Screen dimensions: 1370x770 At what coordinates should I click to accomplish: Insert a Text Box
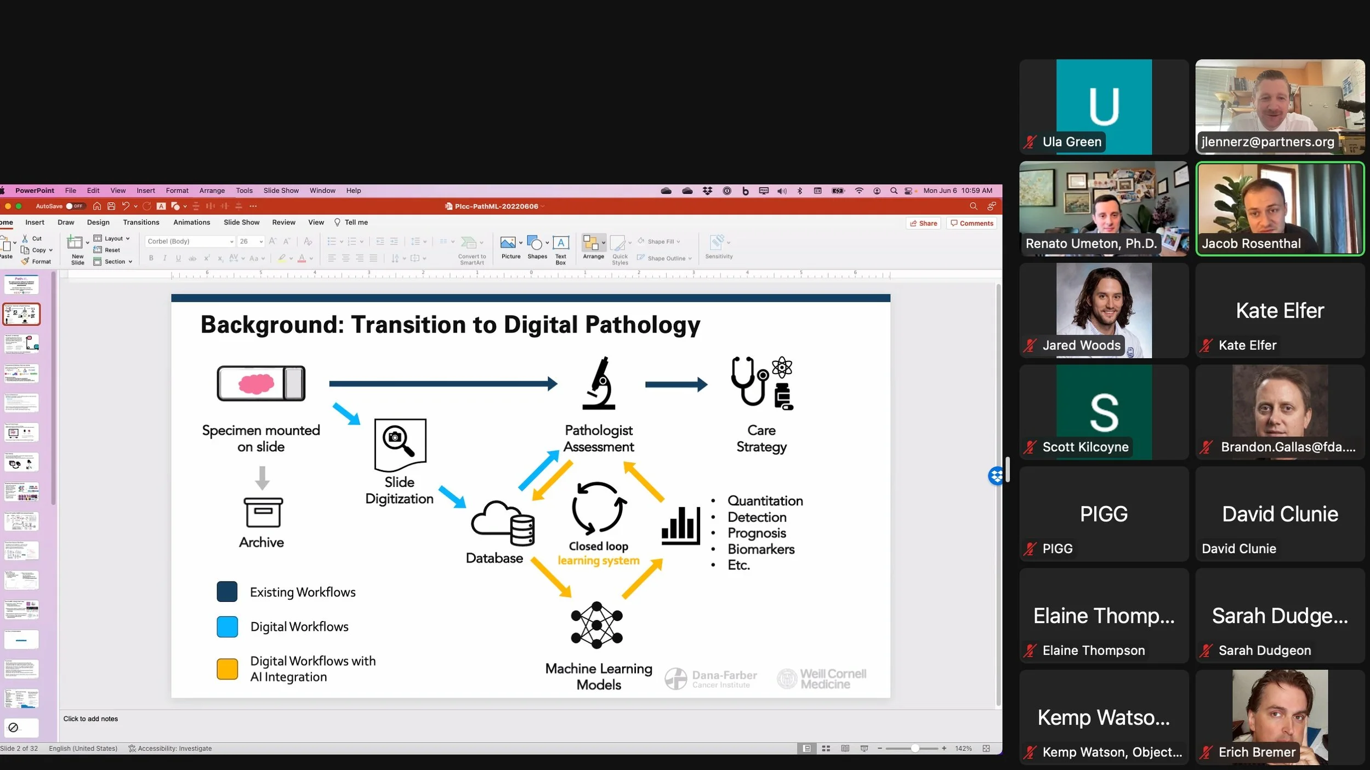(x=560, y=243)
